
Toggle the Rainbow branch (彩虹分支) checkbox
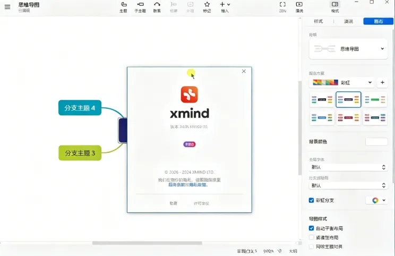(x=311, y=200)
